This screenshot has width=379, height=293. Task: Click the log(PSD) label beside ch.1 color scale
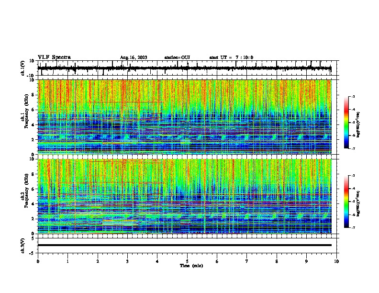point(358,124)
